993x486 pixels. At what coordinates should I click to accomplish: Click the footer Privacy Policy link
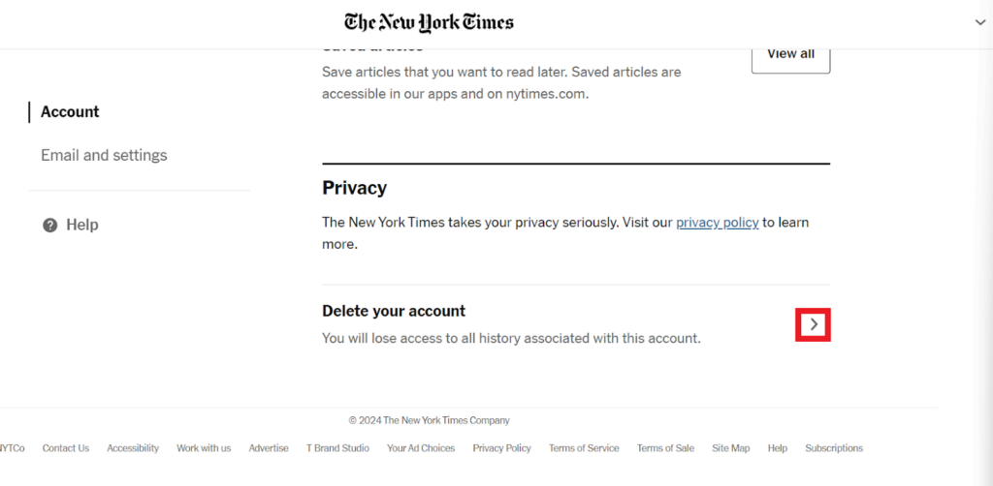click(501, 448)
